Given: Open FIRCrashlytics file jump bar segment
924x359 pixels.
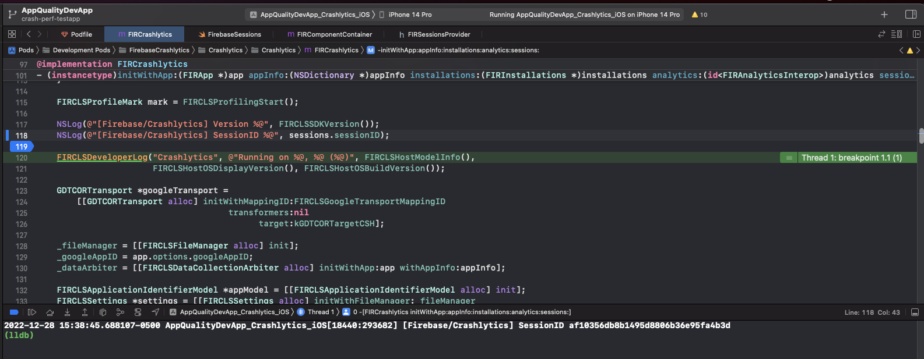Looking at the screenshot, I should click(x=331, y=50).
